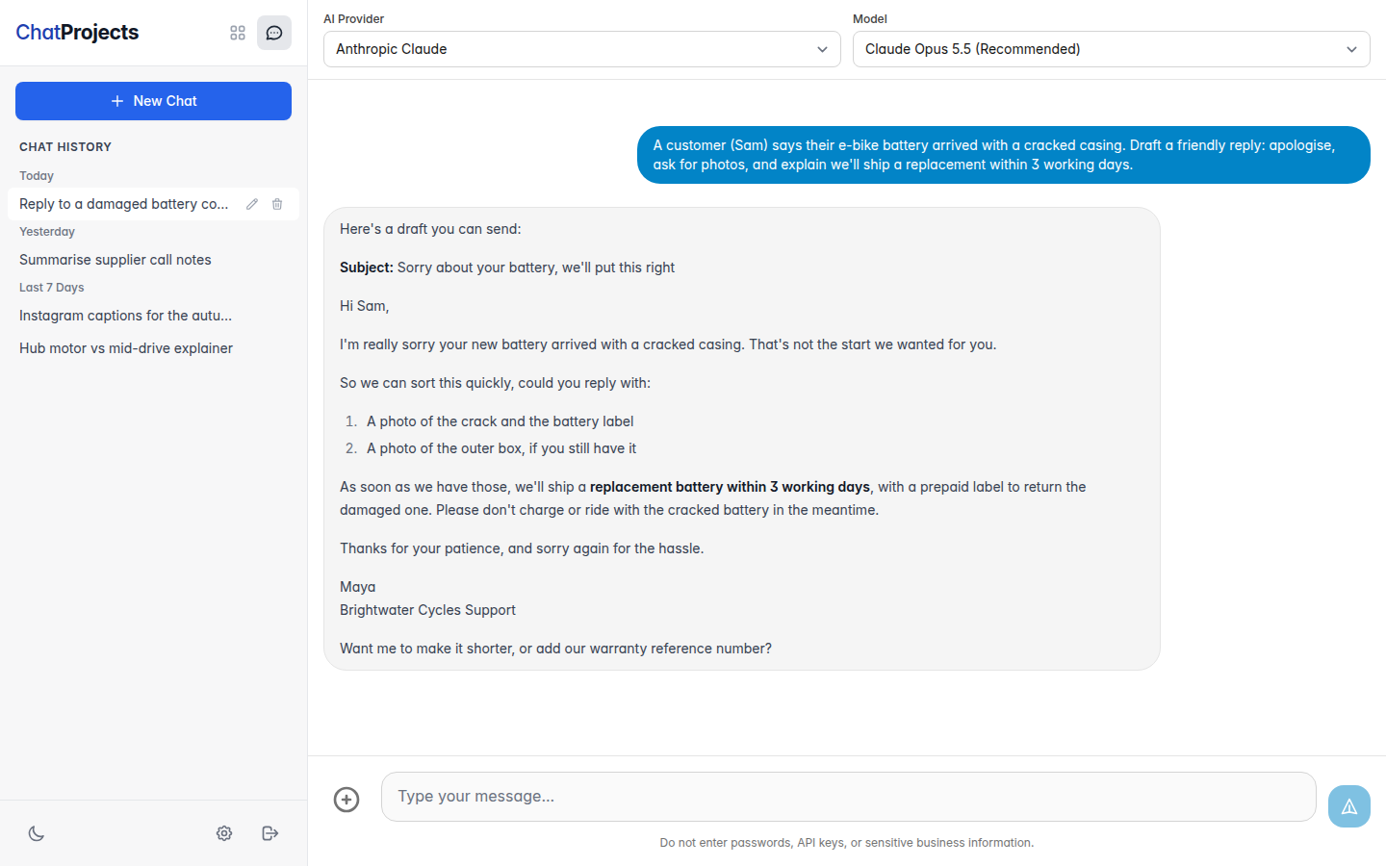Open 'Instagram captions for the autu...' chat
The width and height of the screenshot is (1386, 866).
click(x=153, y=316)
